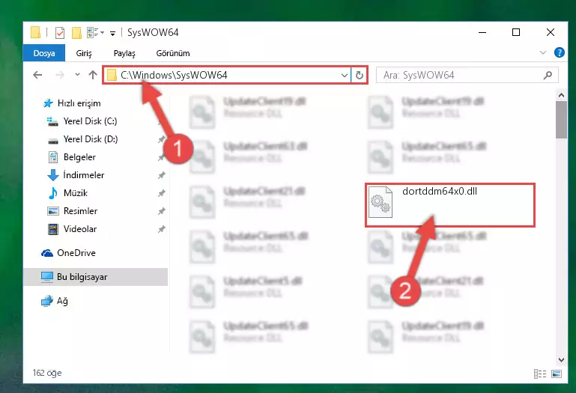Image resolution: width=576 pixels, height=393 pixels.
Task: Click the 162 öğe item count in the status bar
Action: coord(47,374)
